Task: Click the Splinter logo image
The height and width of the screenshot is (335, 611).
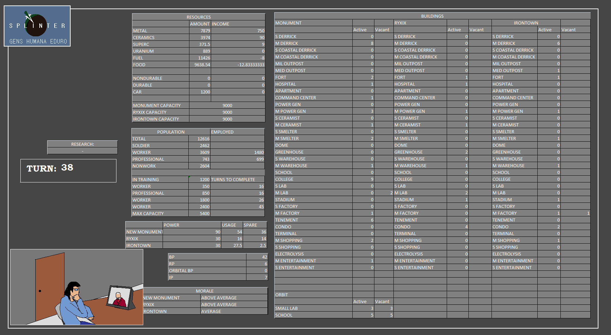Action: point(37,26)
